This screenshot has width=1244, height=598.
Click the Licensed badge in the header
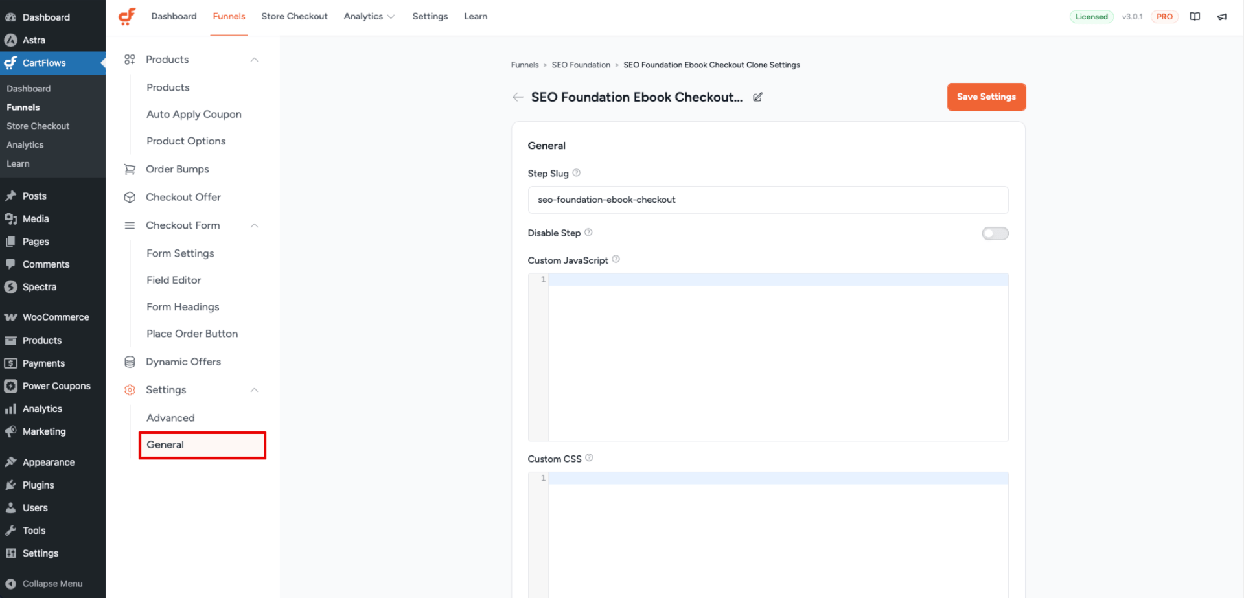pyautogui.click(x=1092, y=17)
